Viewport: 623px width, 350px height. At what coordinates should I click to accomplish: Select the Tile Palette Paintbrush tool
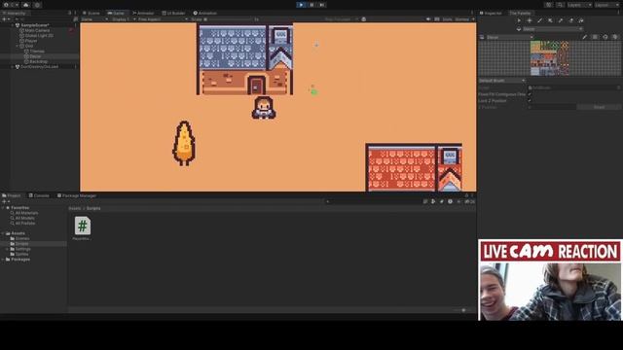539,20
